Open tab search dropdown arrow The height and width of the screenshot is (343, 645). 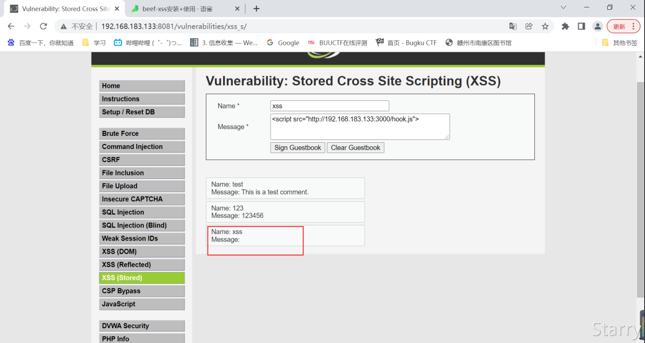point(564,7)
